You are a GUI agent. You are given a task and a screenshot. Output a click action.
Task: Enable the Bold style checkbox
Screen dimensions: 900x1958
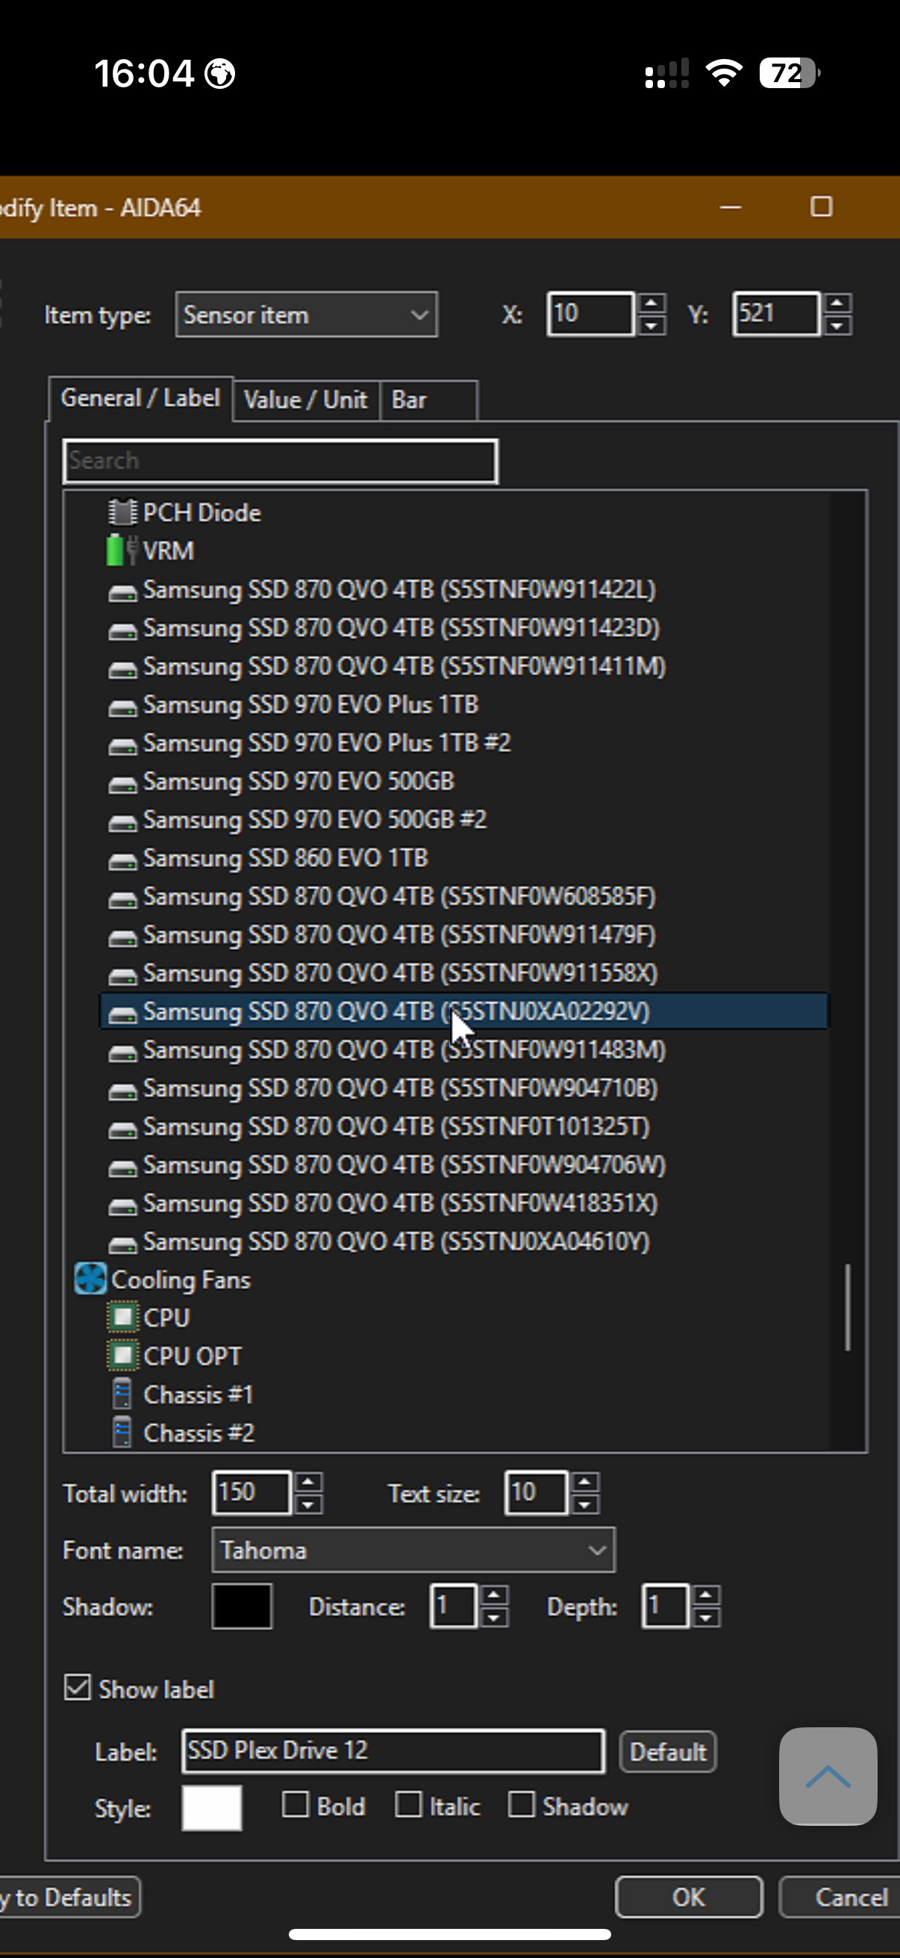click(x=295, y=1804)
